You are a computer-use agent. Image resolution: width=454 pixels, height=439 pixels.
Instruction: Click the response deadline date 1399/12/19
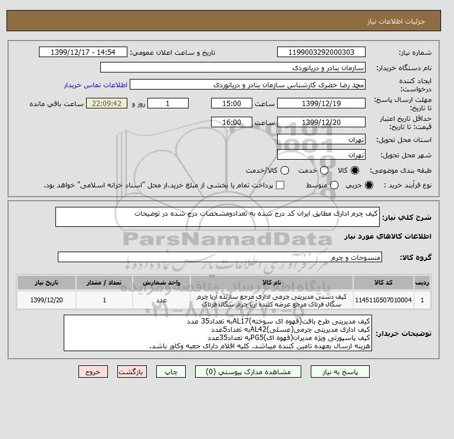(321, 103)
